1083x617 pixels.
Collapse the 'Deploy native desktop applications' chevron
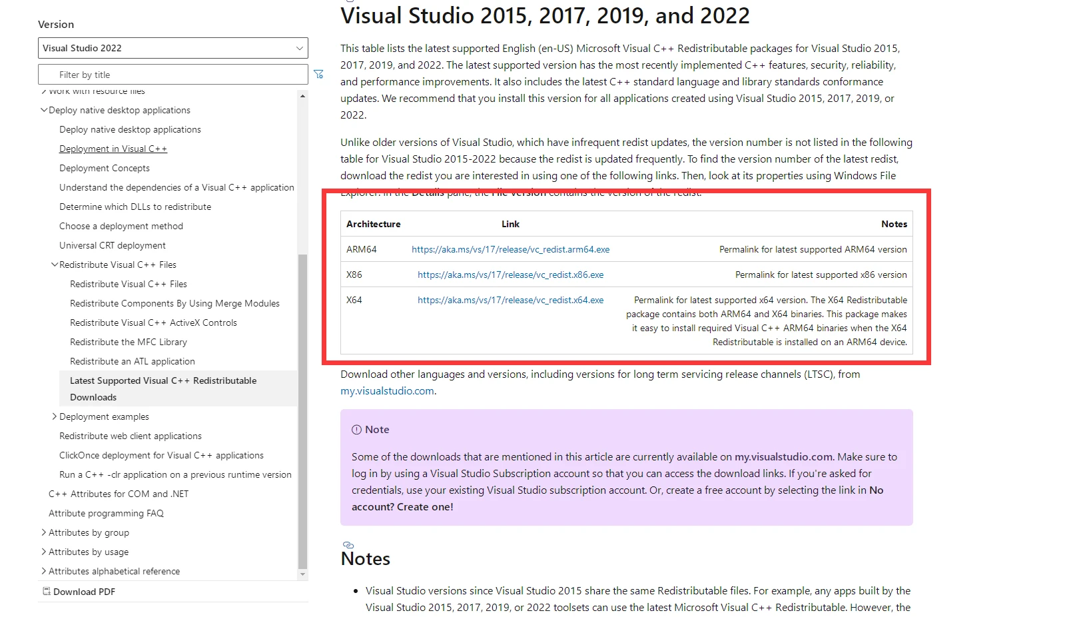[44, 110]
